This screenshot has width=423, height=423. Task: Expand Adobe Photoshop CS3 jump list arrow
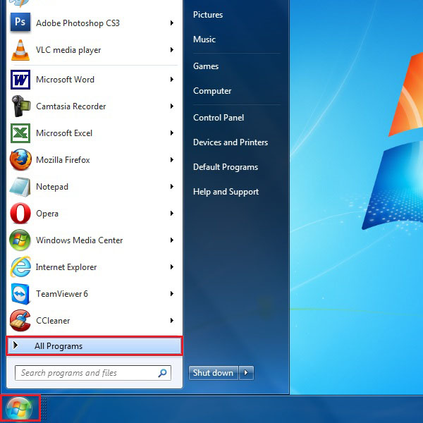[x=172, y=23]
